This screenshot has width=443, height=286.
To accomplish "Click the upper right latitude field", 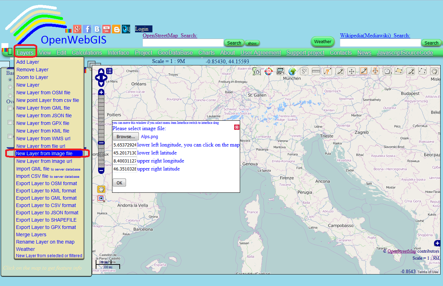I will tap(125, 169).
